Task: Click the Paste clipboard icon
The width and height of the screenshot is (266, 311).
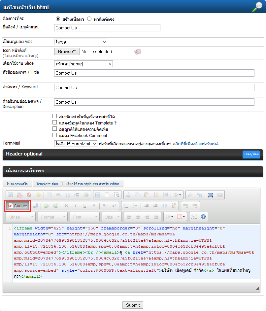Action: click(x=147, y=195)
